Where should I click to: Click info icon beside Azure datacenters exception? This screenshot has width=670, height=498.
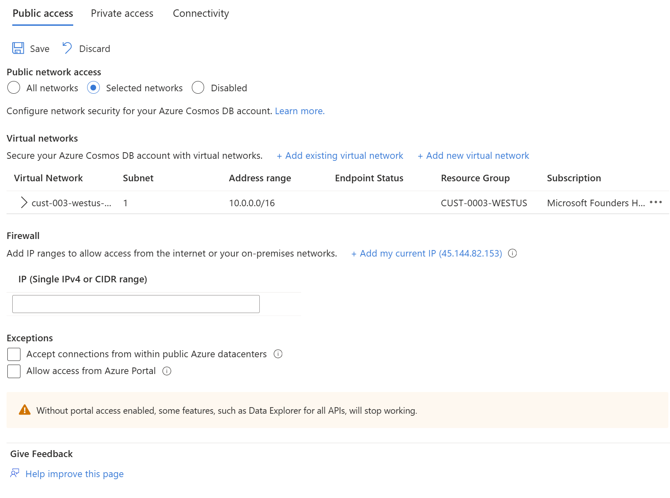coord(278,354)
